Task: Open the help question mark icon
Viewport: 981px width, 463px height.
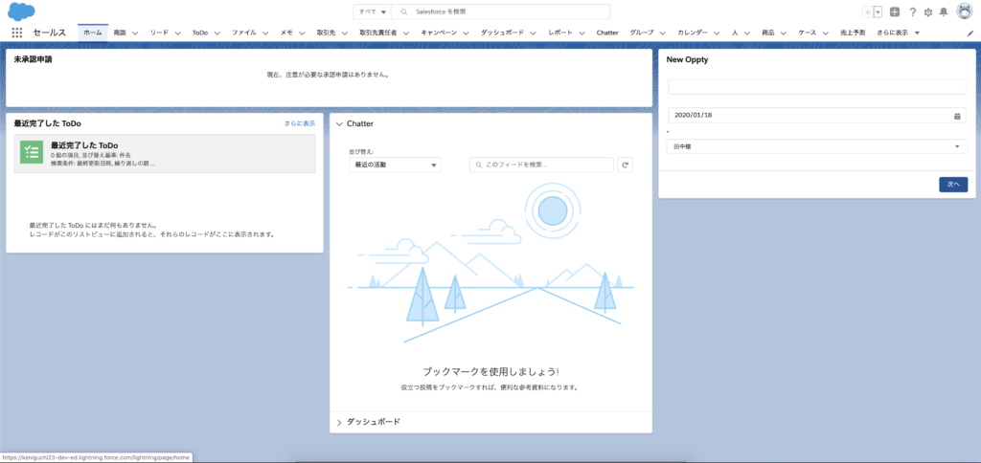Action: tap(913, 11)
